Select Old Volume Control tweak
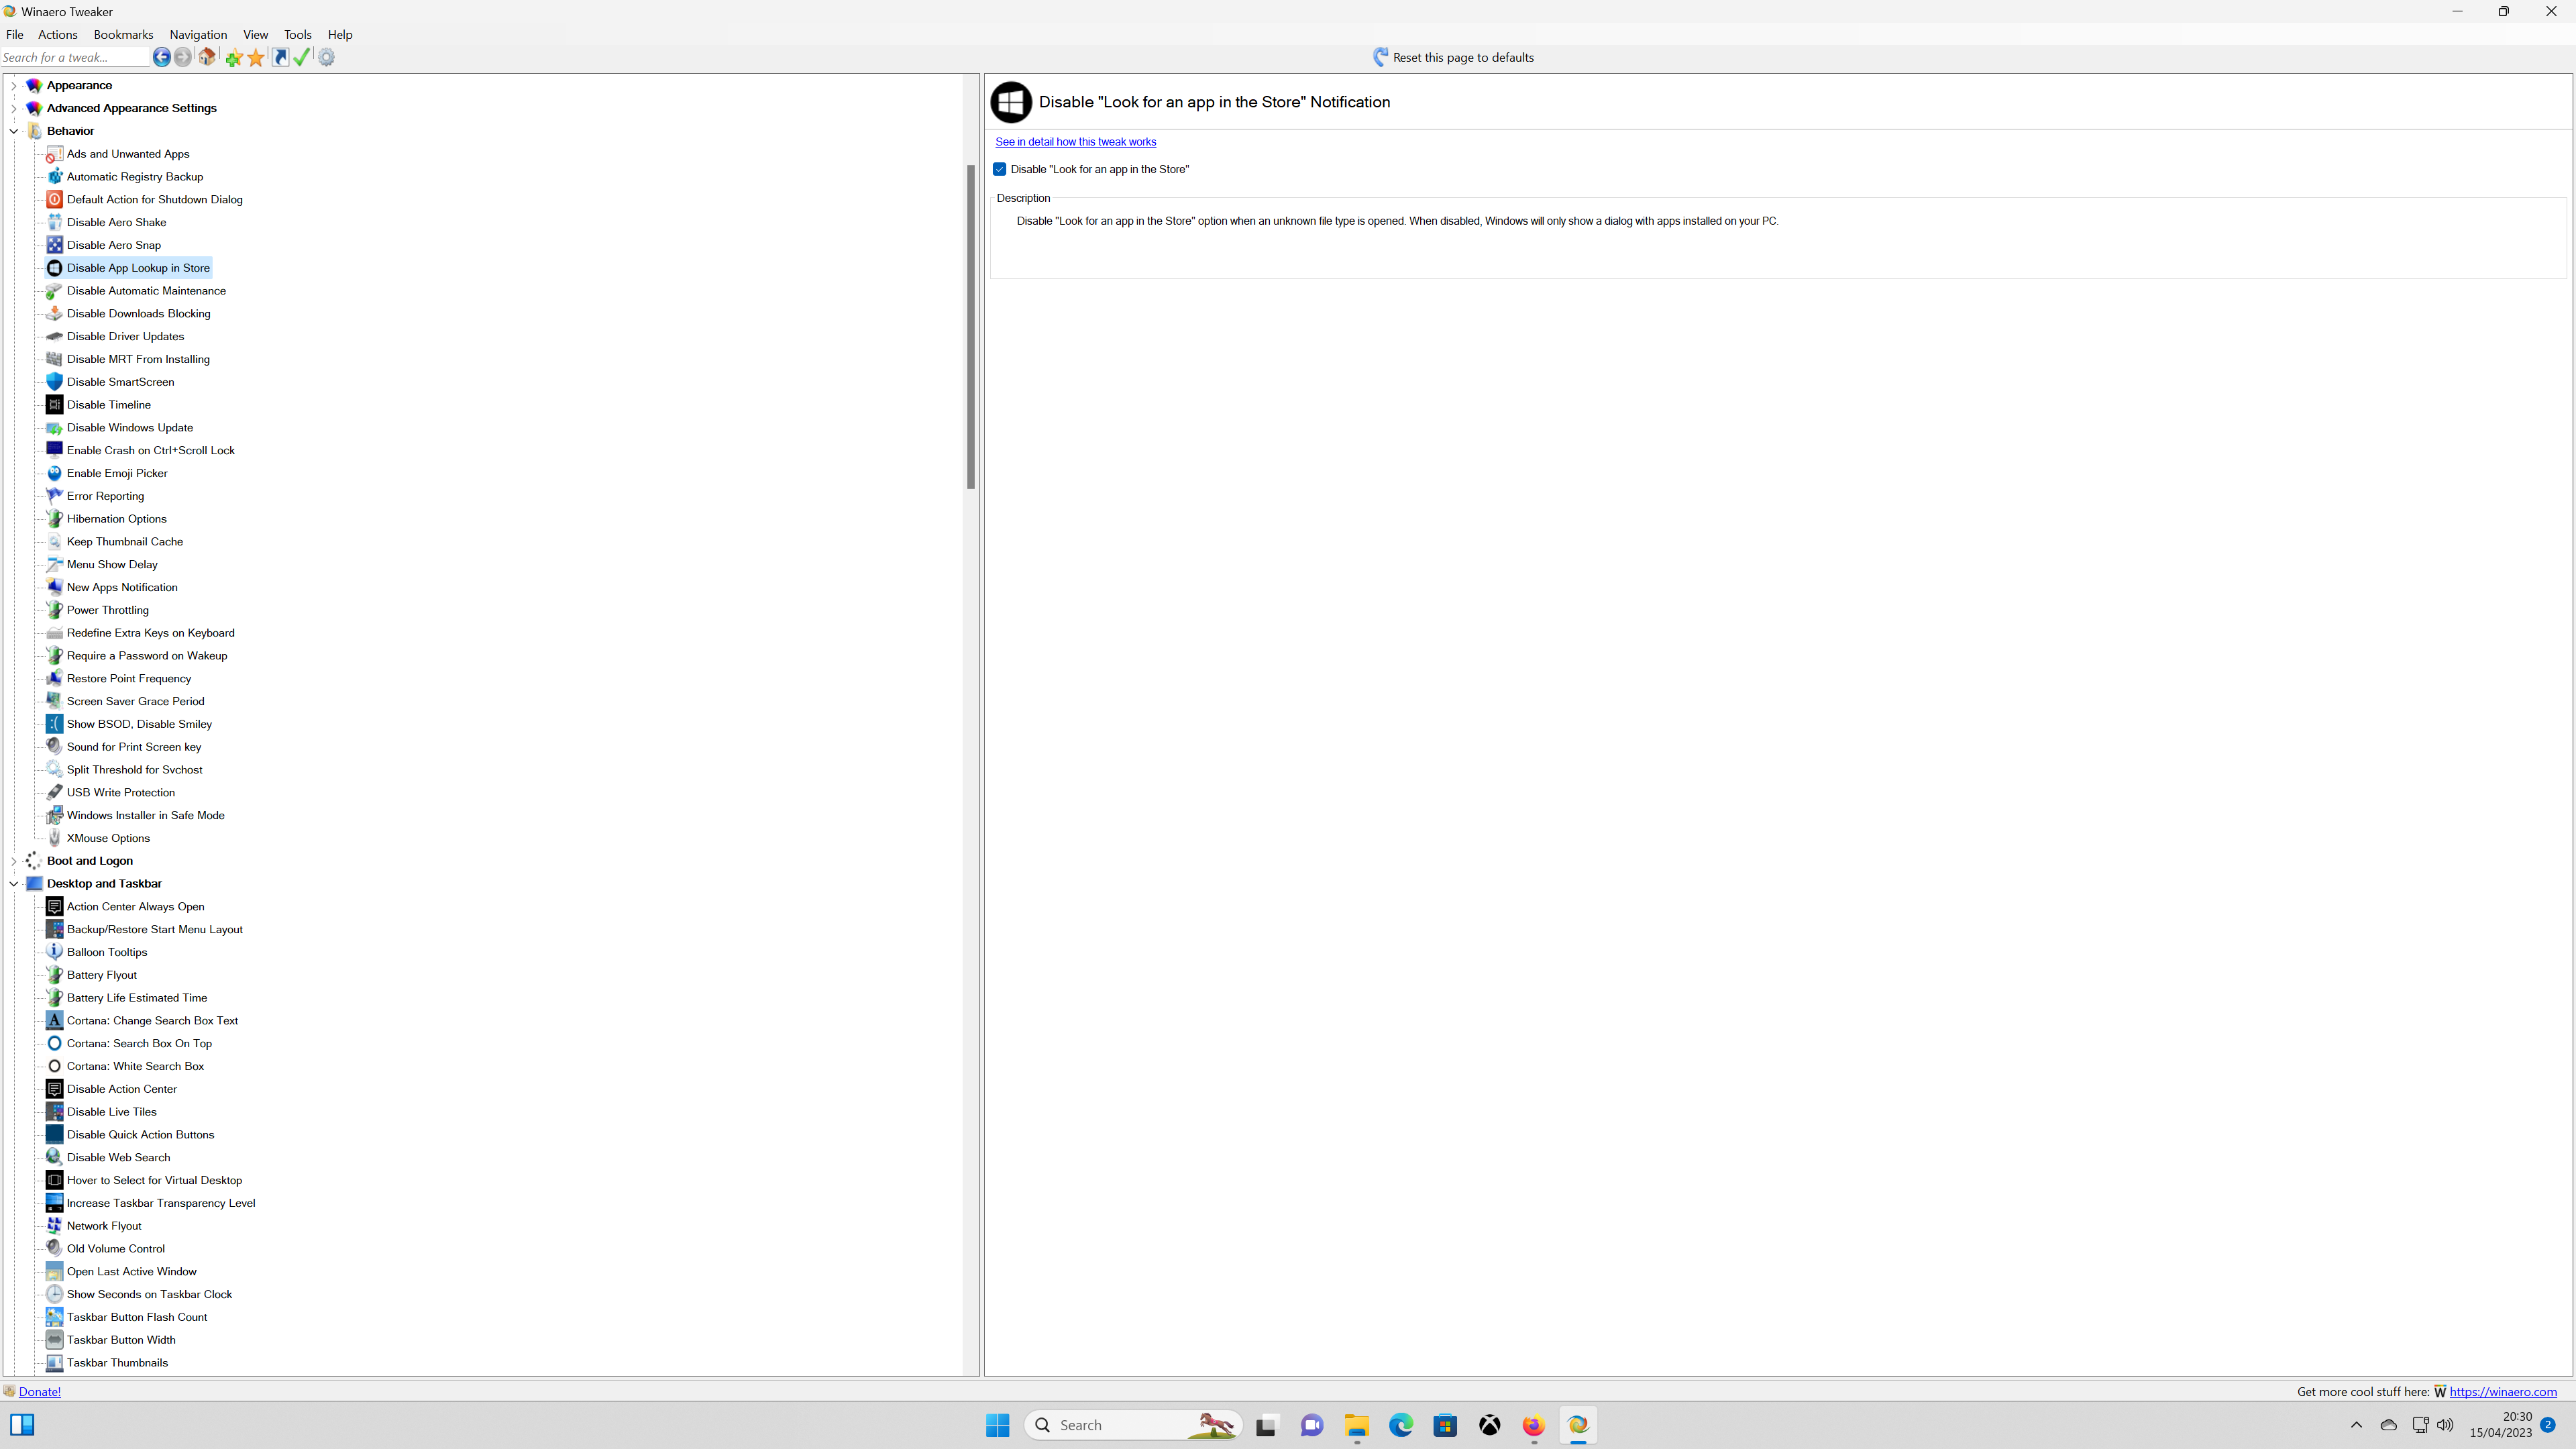The width and height of the screenshot is (2576, 1449). coord(116,1249)
